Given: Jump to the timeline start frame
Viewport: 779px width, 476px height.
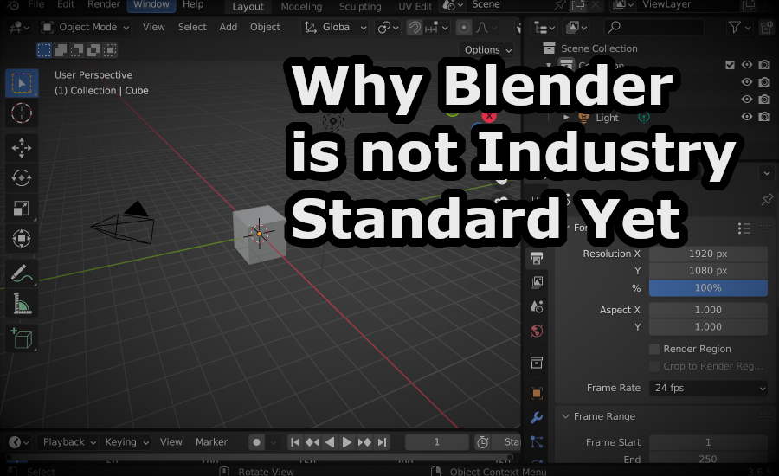Looking at the screenshot, I should [x=294, y=442].
